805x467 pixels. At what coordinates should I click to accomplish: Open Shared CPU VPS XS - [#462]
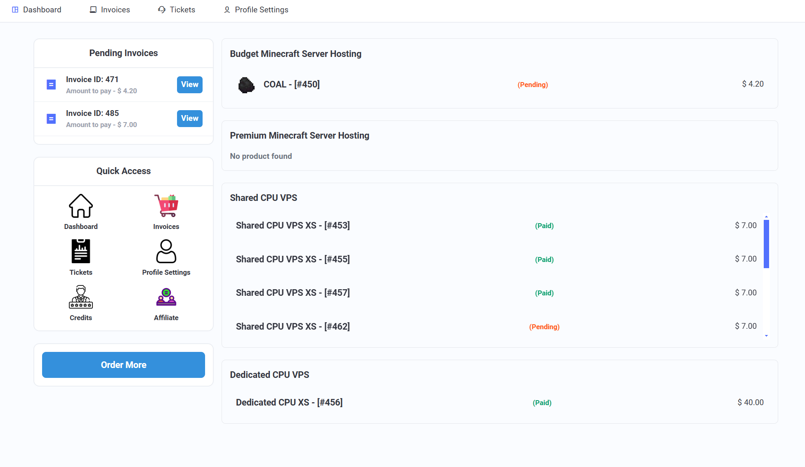[x=293, y=326]
